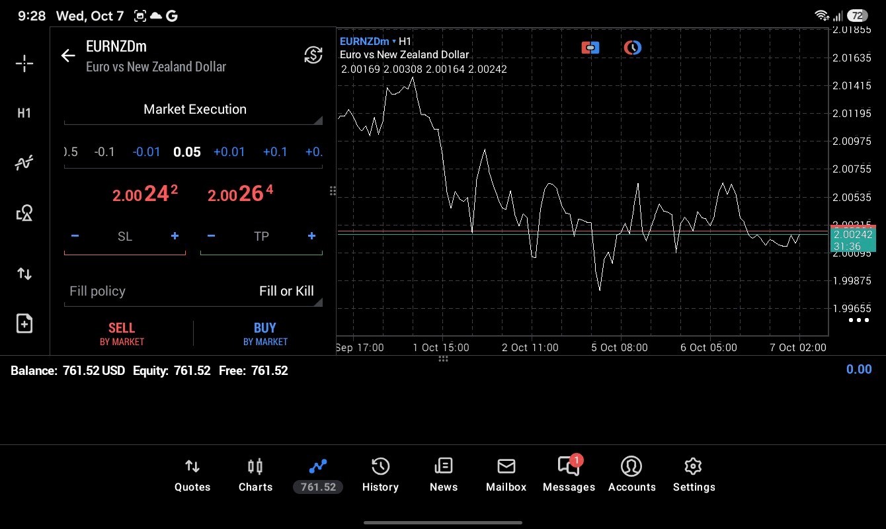
Task: Expand the EURNZDm symbol dropdown on chart
Action: point(368,41)
